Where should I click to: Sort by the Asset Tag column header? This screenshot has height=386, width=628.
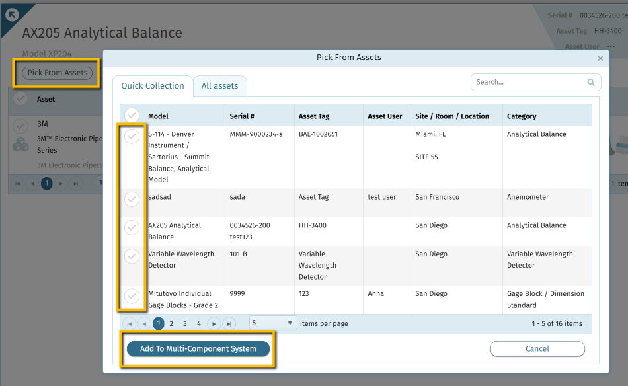click(x=314, y=116)
